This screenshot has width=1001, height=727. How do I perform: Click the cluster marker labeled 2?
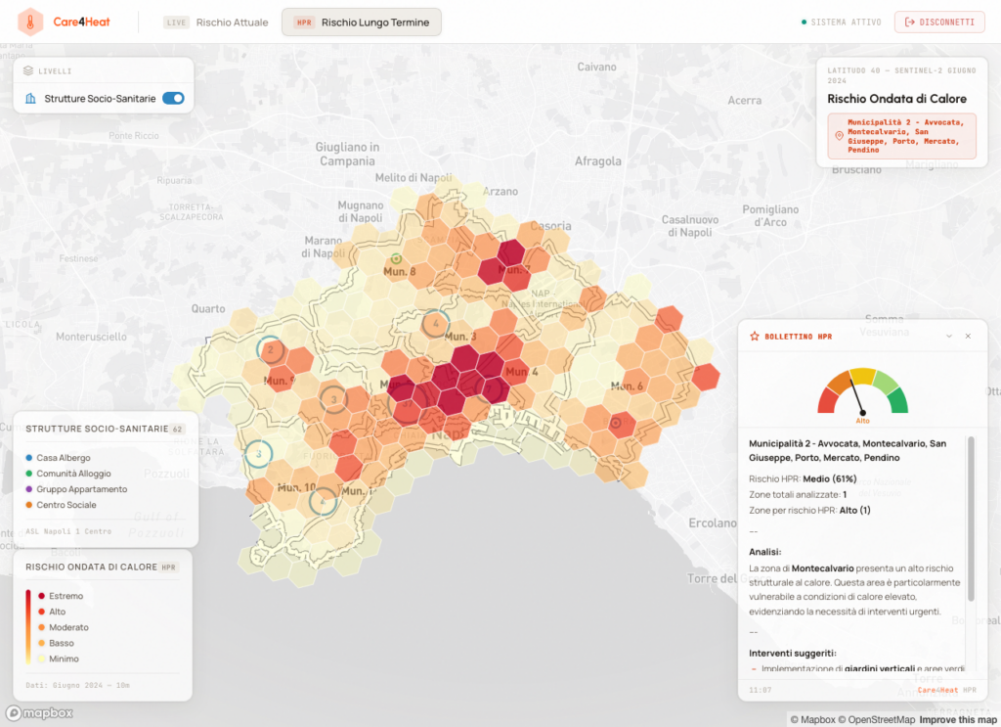(x=270, y=348)
